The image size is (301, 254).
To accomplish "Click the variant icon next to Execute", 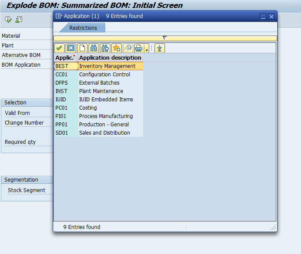I will [x=19, y=20].
